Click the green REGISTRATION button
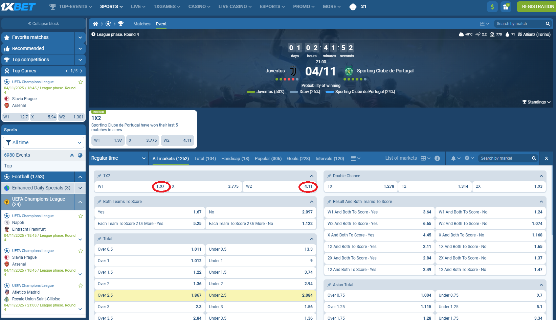Screen dimensions: 556x320 [537, 6]
